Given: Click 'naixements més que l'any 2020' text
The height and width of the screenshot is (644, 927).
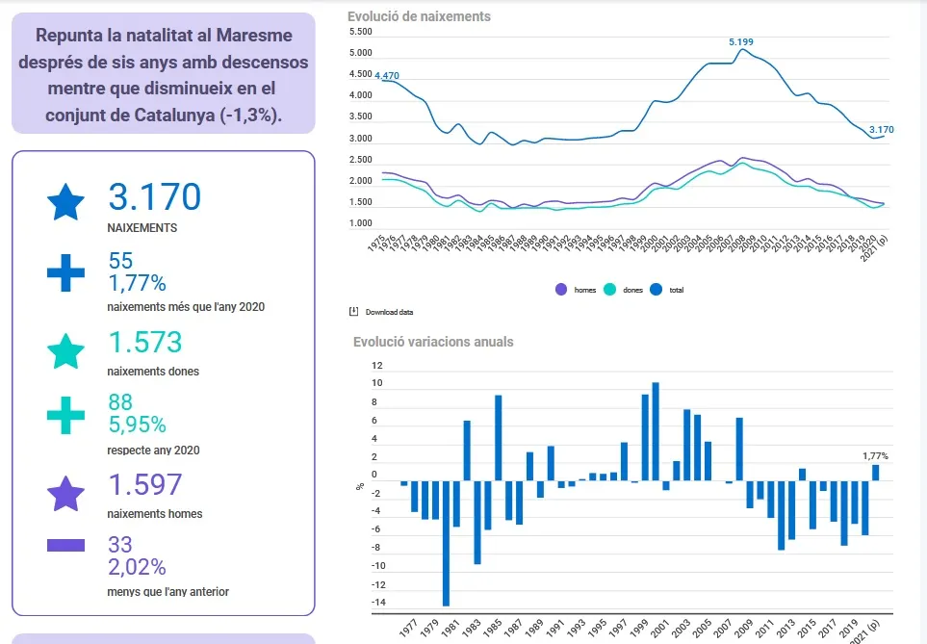Looking at the screenshot, I should (186, 307).
